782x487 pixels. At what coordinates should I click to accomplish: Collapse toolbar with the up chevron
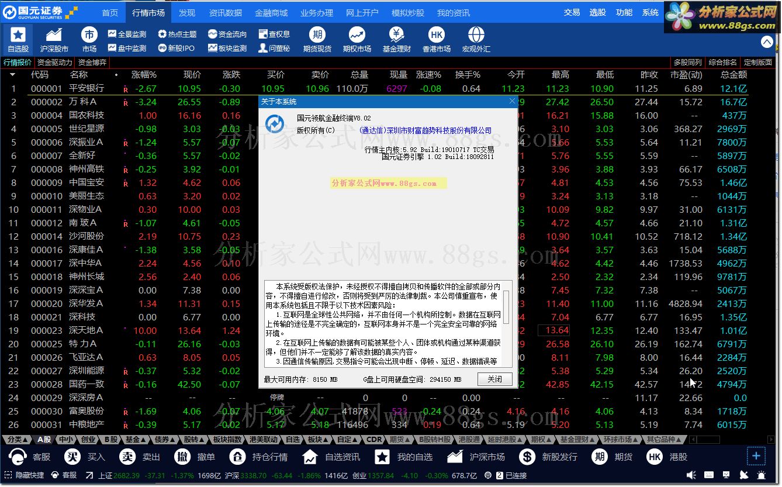point(767,42)
